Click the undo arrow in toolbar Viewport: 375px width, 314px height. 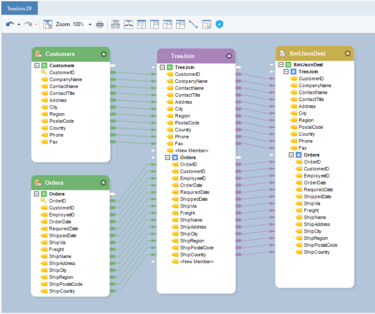(10, 24)
